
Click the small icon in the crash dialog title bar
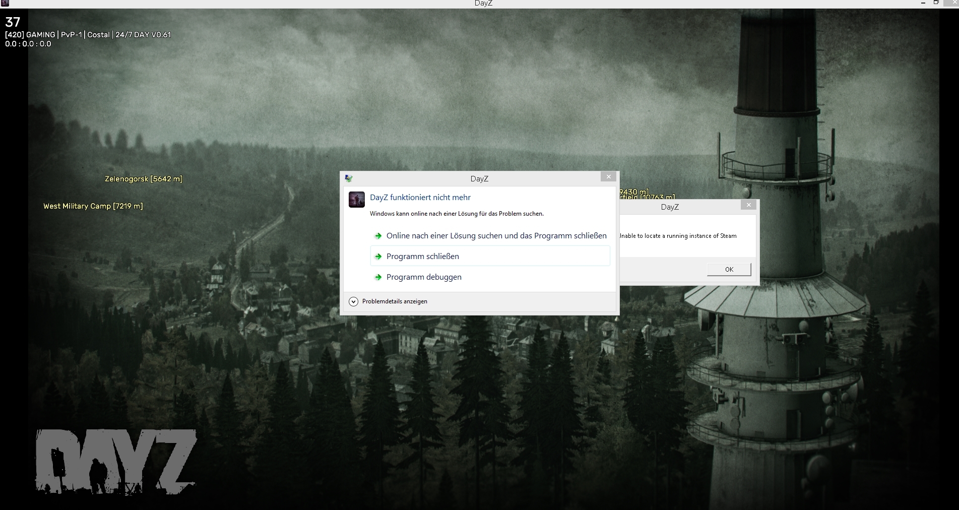(348, 178)
